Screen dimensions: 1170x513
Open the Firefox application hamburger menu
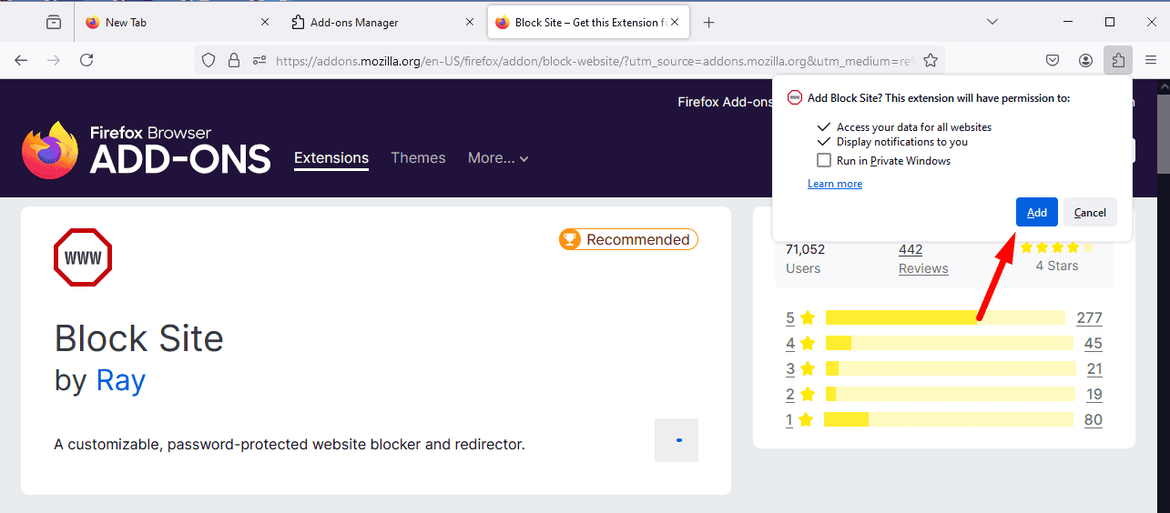[1151, 60]
